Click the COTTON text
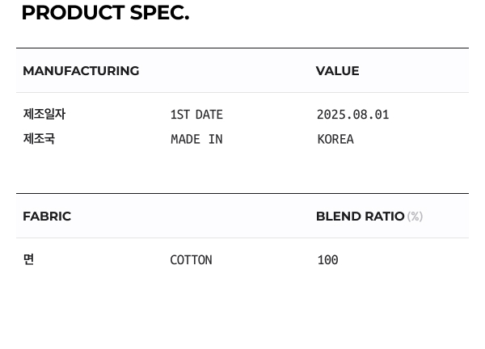Viewport: 485px width, 349px height. tap(191, 260)
